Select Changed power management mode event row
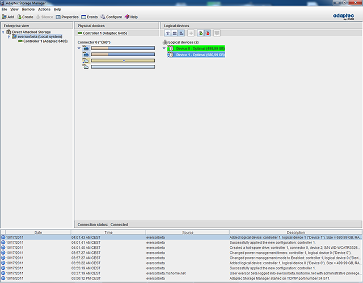363x283 pixels. point(181,258)
